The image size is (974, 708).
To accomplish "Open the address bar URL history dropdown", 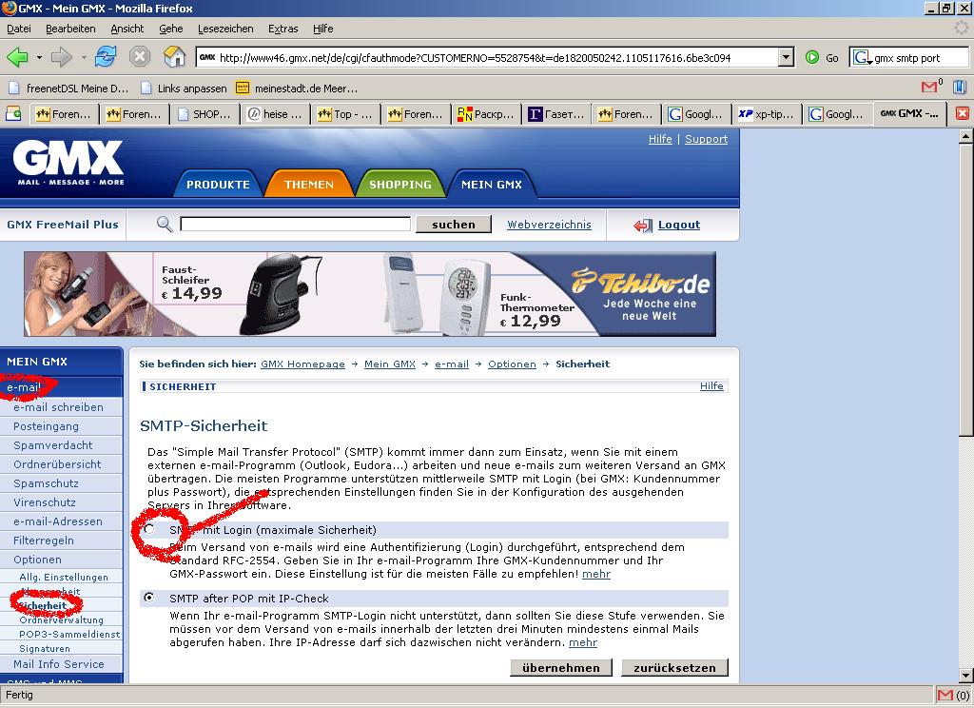I will click(786, 58).
